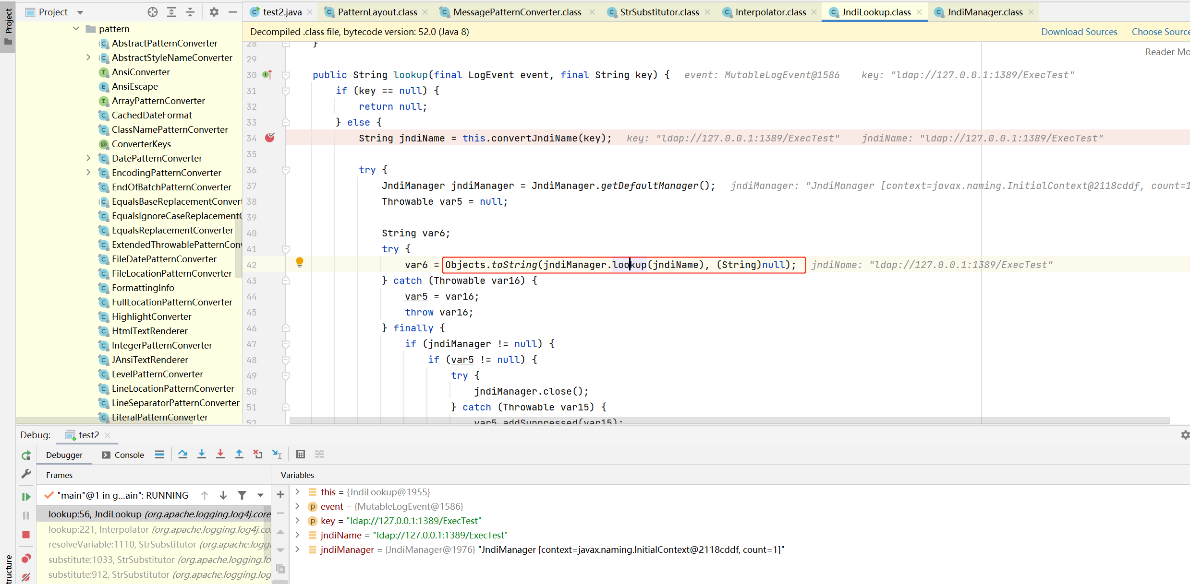
Task: Click the Step Over debugger icon
Action: tap(182, 454)
